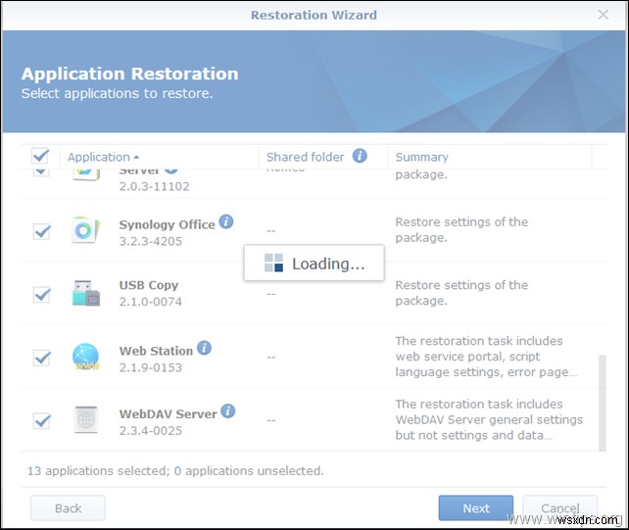Screen dimensions: 629x530
Task: Click the Back button
Action: point(68,507)
